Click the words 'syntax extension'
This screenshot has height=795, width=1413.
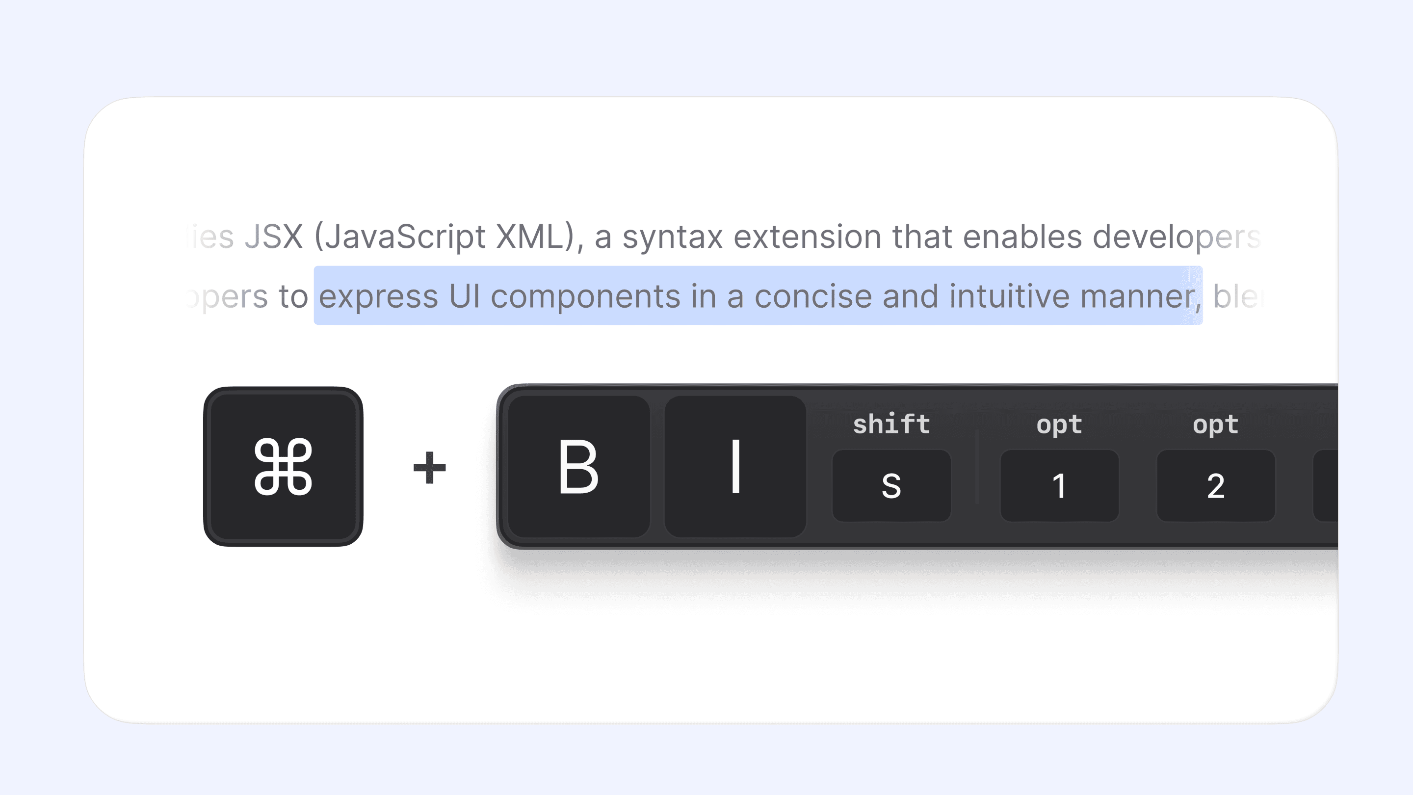tap(752, 238)
